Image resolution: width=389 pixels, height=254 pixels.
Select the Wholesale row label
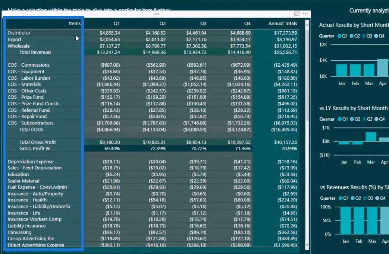(x=19, y=46)
